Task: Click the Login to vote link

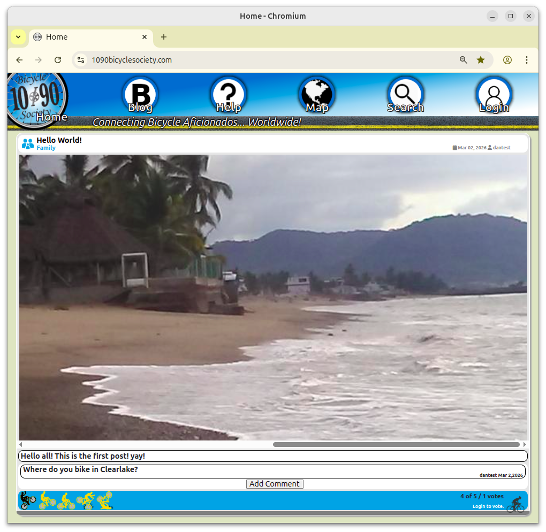Action: point(487,506)
